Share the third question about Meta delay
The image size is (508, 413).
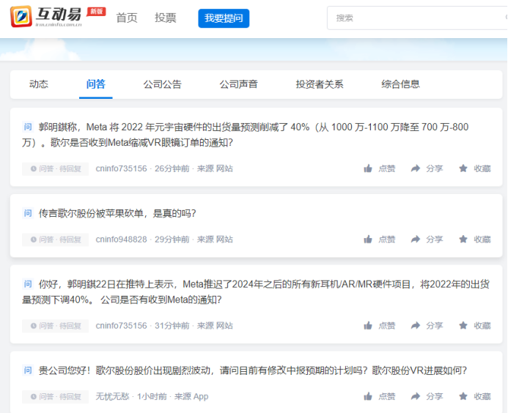416,326
